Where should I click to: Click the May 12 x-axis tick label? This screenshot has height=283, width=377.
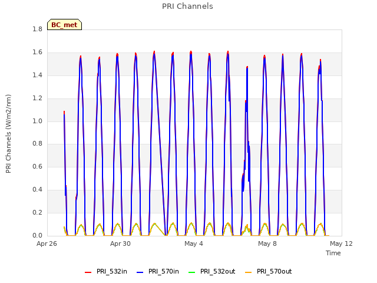point(341,243)
